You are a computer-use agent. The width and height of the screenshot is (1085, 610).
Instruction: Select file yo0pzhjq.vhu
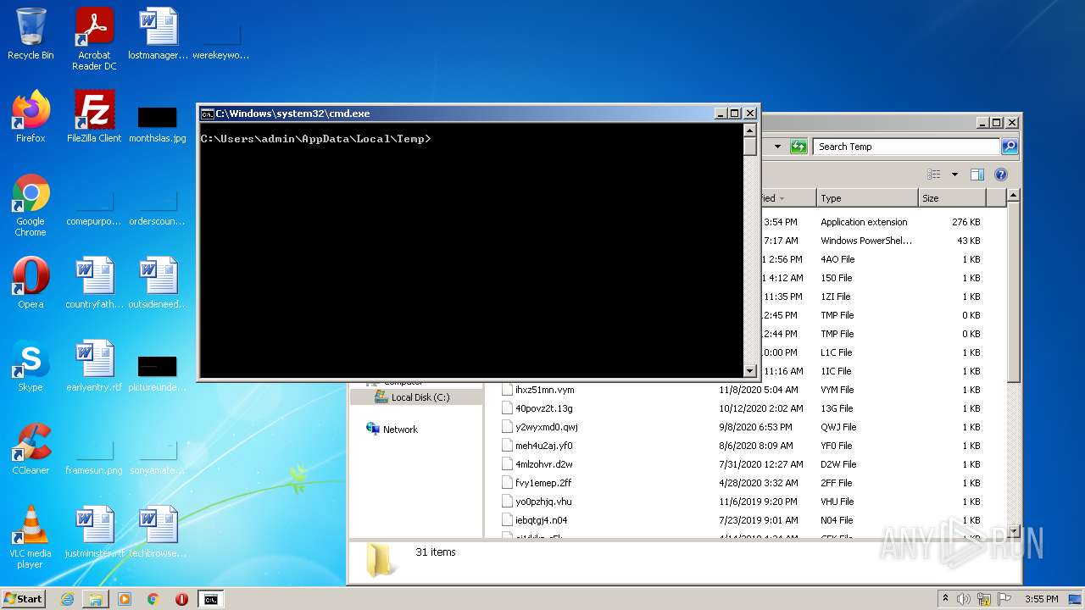(x=543, y=502)
